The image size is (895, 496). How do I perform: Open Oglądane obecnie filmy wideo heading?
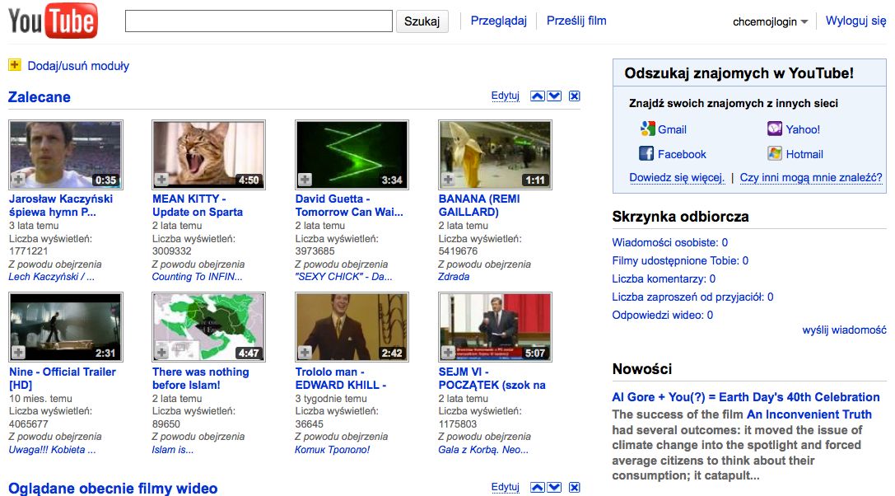(113, 488)
